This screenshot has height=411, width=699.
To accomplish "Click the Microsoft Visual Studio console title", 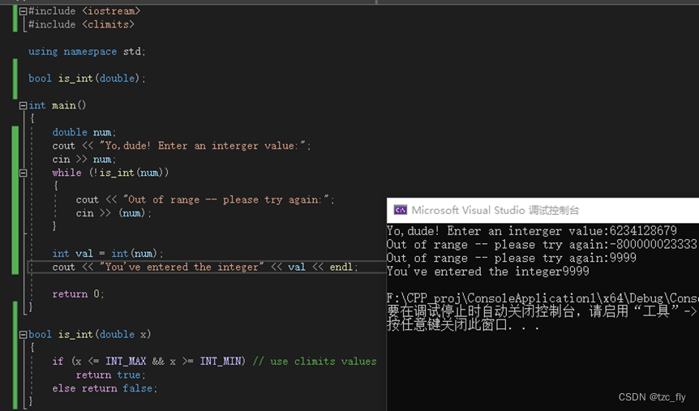I will [495, 211].
